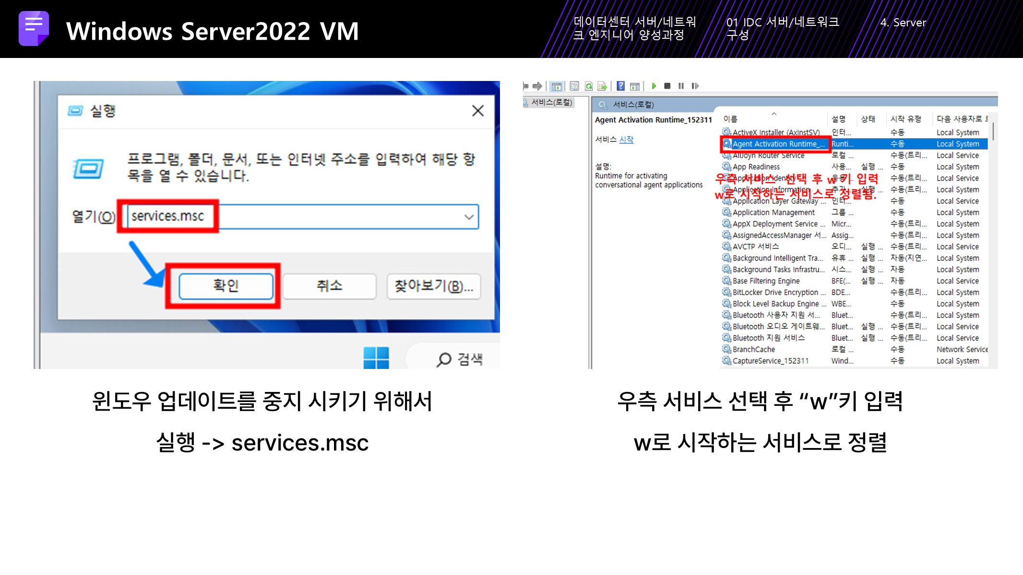This screenshot has width=1023, height=575.
Task: Select 서비스(로컬) in the console tree
Action: click(x=551, y=103)
